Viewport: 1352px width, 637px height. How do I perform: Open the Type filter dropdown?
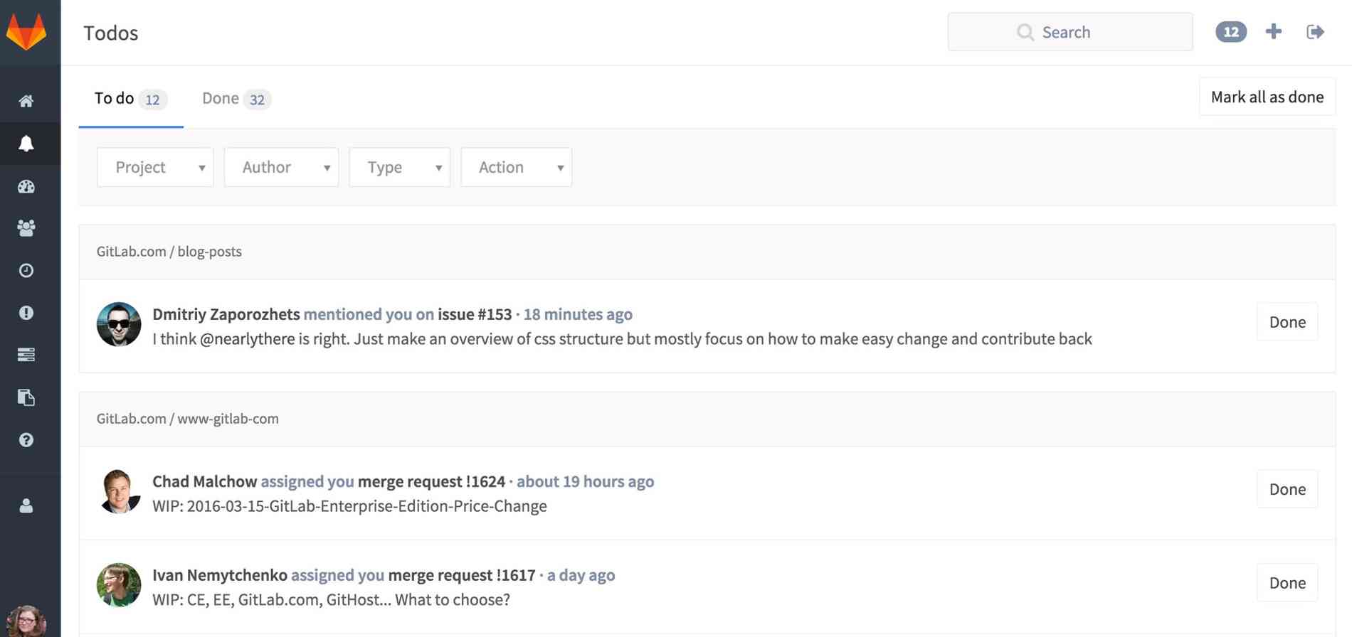(399, 167)
